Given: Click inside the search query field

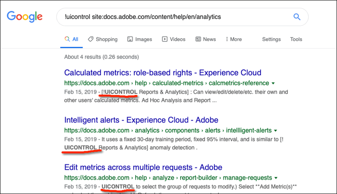Looking at the screenshot, I should click(x=171, y=17).
